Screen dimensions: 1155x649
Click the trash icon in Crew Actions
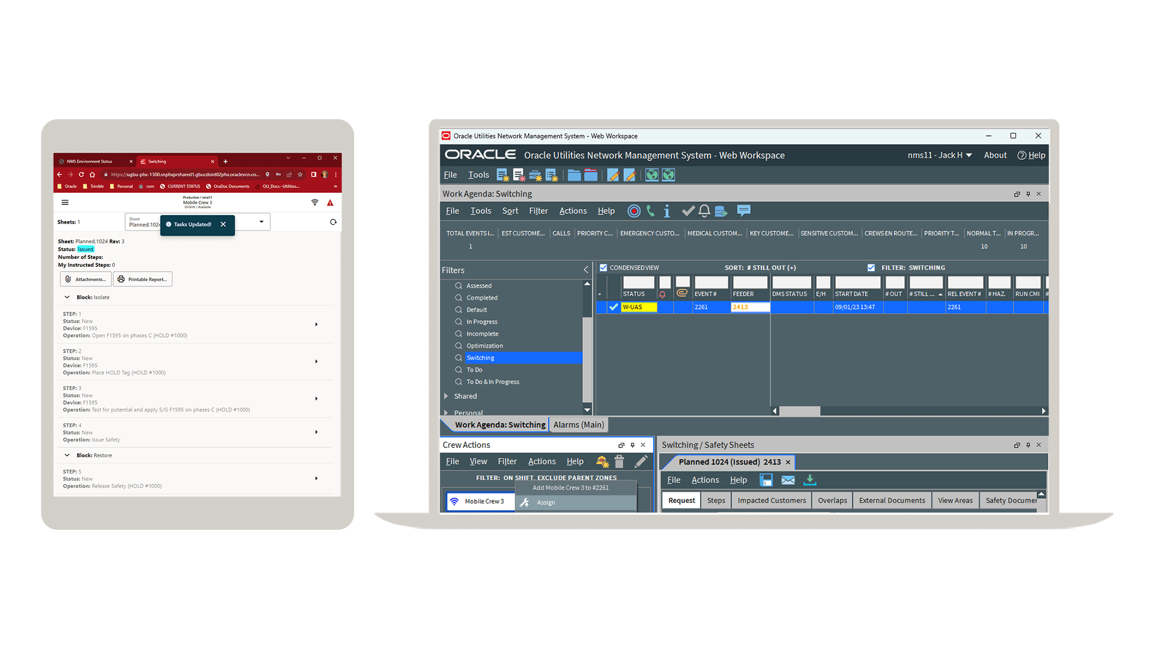point(619,462)
